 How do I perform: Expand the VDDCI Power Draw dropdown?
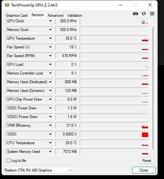point(51,117)
